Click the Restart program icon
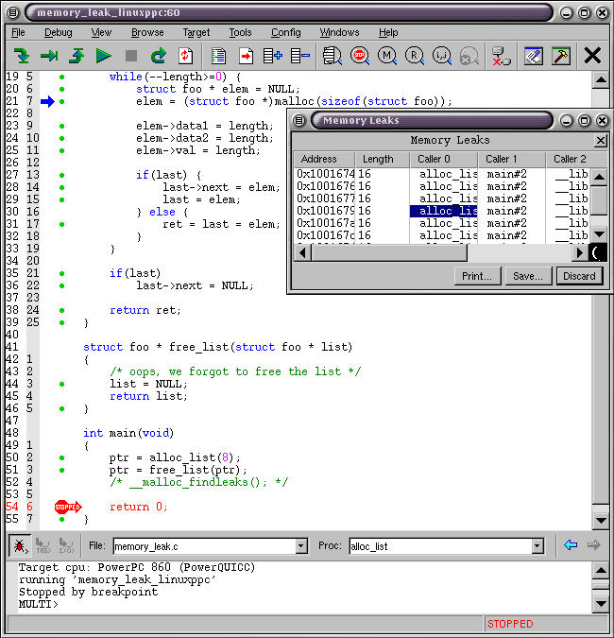Image resolution: width=614 pixels, height=638 pixels. (159, 56)
